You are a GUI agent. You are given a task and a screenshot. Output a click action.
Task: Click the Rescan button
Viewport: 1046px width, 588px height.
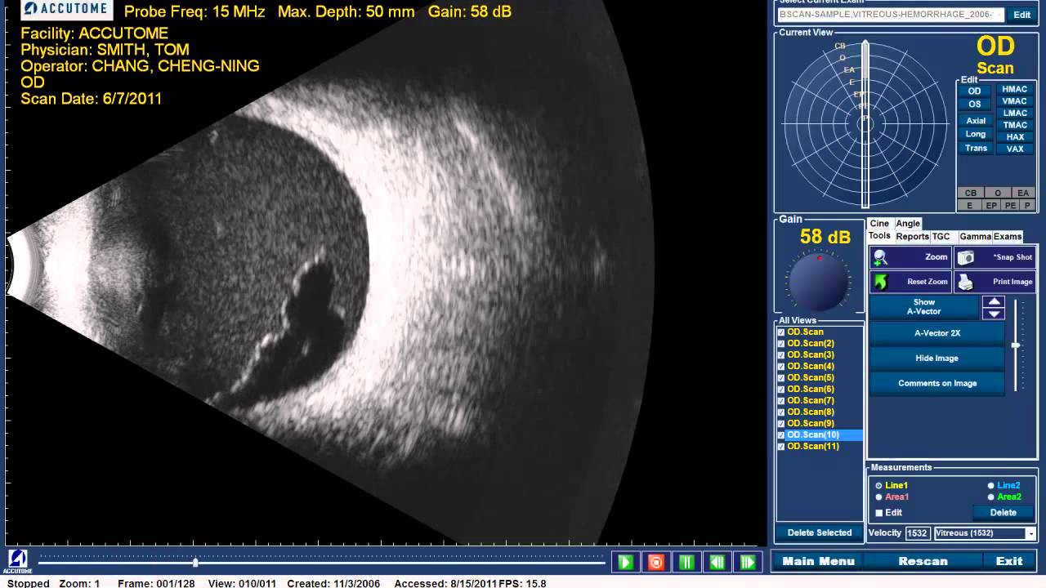click(x=923, y=561)
